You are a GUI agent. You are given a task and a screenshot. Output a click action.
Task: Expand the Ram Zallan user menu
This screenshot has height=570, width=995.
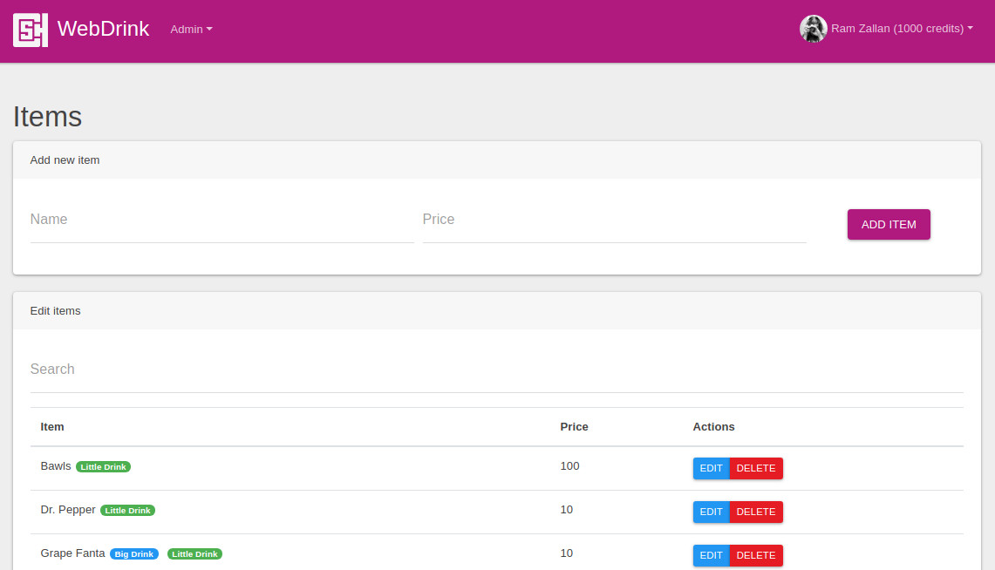pos(902,29)
